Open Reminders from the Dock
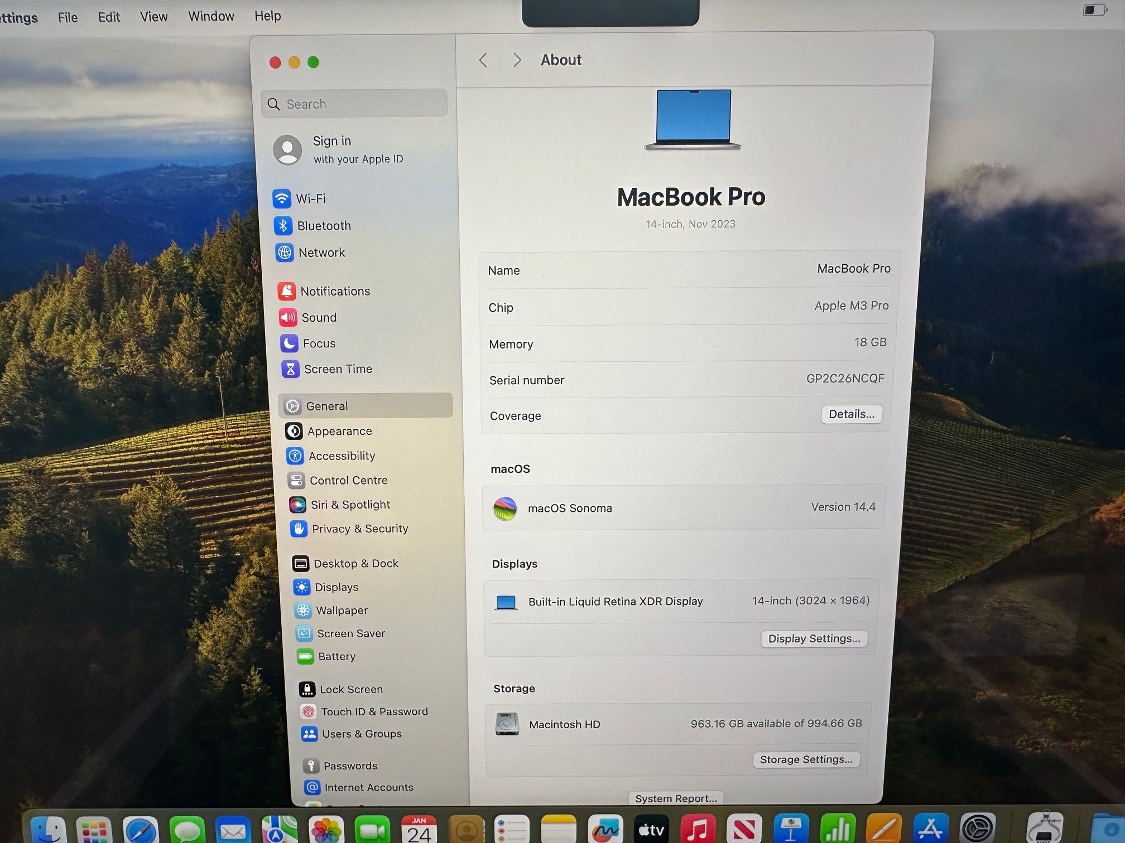The width and height of the screenshot is (1125, 843). click(x=512, y=830)
